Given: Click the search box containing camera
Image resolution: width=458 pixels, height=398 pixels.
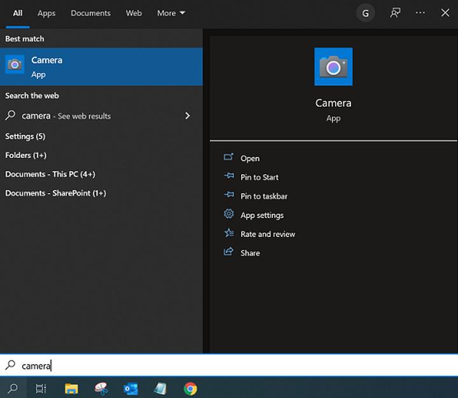Looking at the screenshot, I should pos(229,366).
